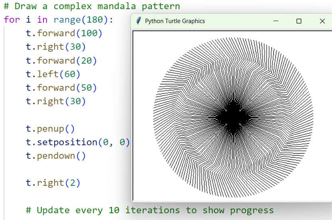Place cursor on the t.forward(20) line
The width and height of the screenshot is (332, 220).
[61, 60]
